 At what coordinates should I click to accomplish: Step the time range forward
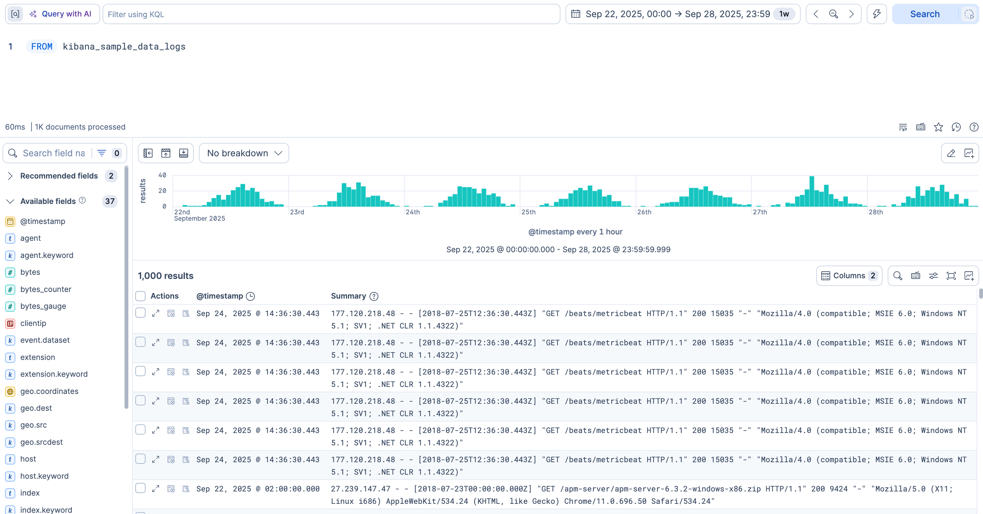(851, 14)
